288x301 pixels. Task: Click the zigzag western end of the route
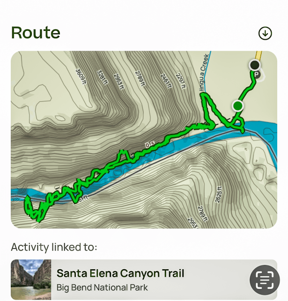[x=34, y=208]
